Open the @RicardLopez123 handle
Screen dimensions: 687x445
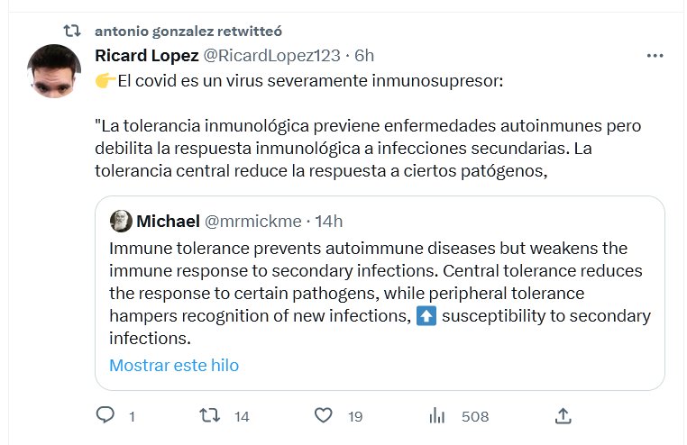[x=272, y=56]
